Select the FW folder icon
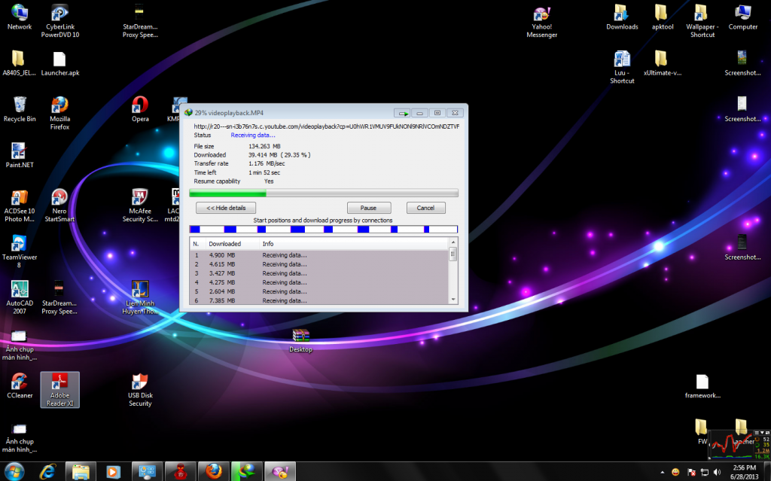Screen dimensions: 771x481 point(702,431)
